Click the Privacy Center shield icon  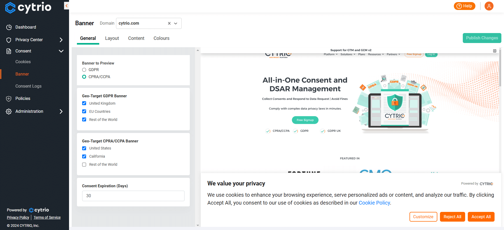click(x=9, y=40)
